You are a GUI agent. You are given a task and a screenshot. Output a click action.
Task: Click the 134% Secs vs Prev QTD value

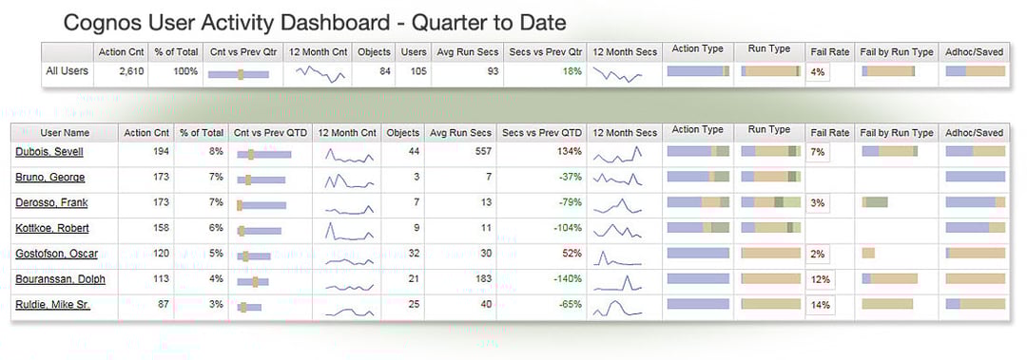(x=570, y=152)
